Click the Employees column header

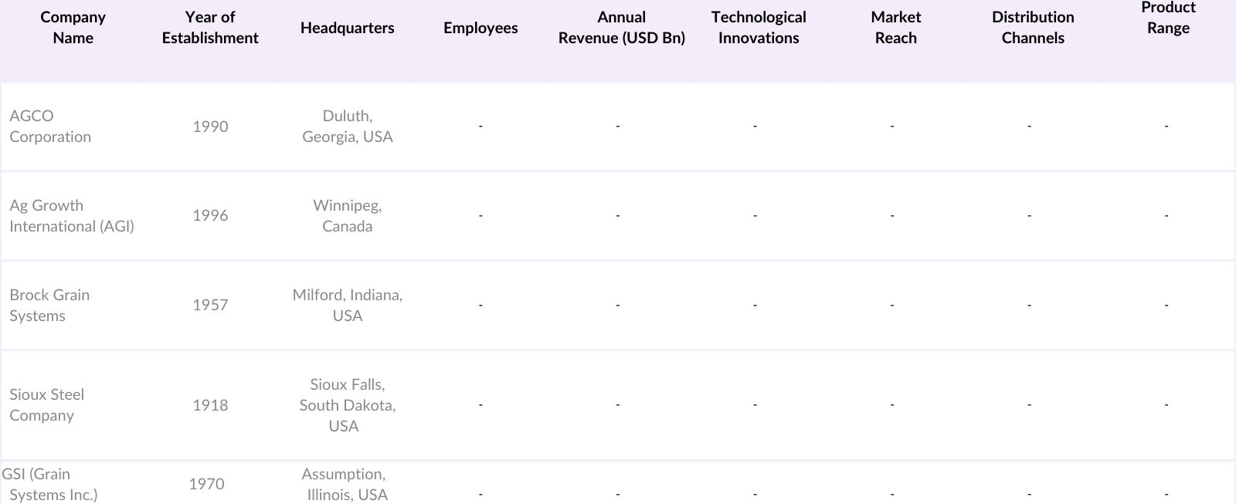(x=480, y=28)
